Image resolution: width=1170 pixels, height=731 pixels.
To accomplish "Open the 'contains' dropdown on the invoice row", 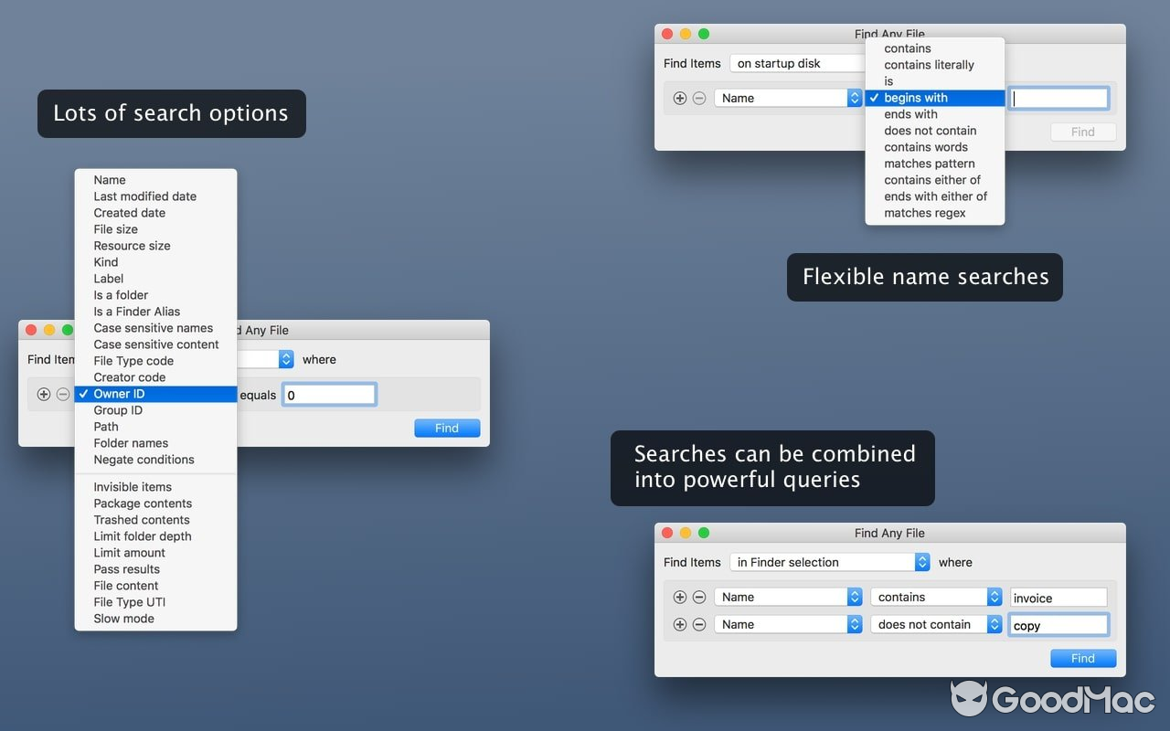I will tap(934, 596).
